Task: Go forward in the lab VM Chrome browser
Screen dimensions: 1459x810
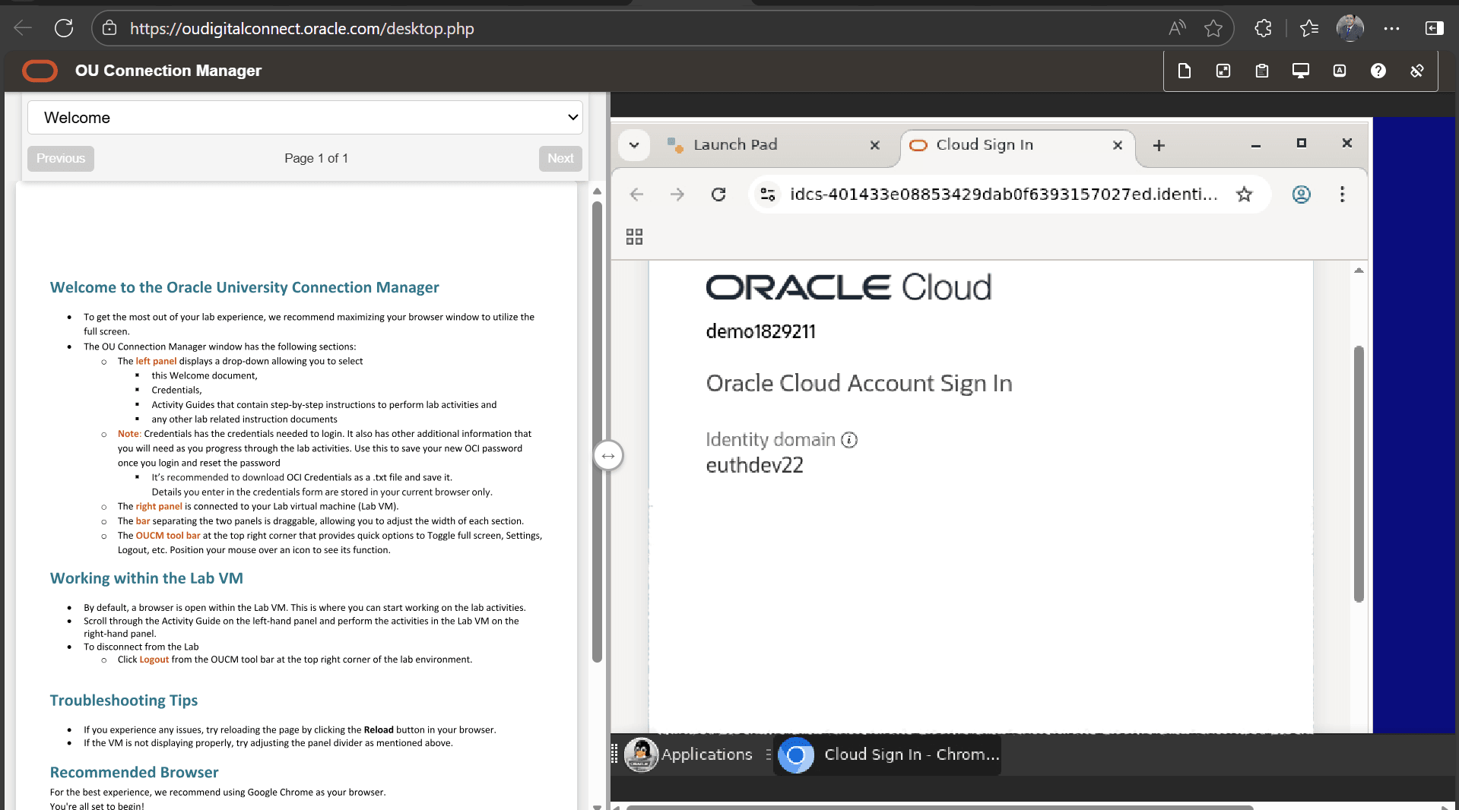Action: (677, 195)
